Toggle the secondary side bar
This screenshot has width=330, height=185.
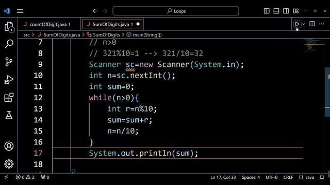(286, 11)
